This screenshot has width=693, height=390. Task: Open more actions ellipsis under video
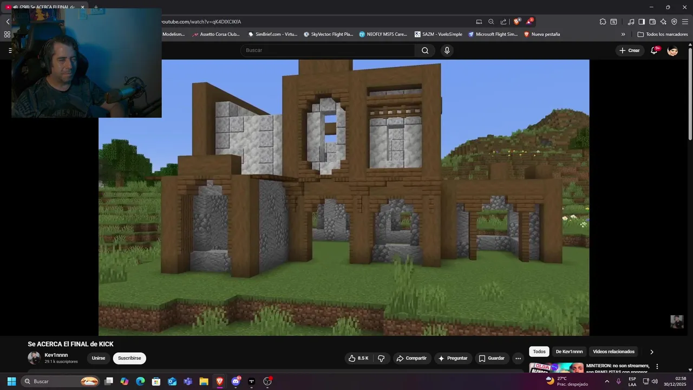(x=518, y=358)
